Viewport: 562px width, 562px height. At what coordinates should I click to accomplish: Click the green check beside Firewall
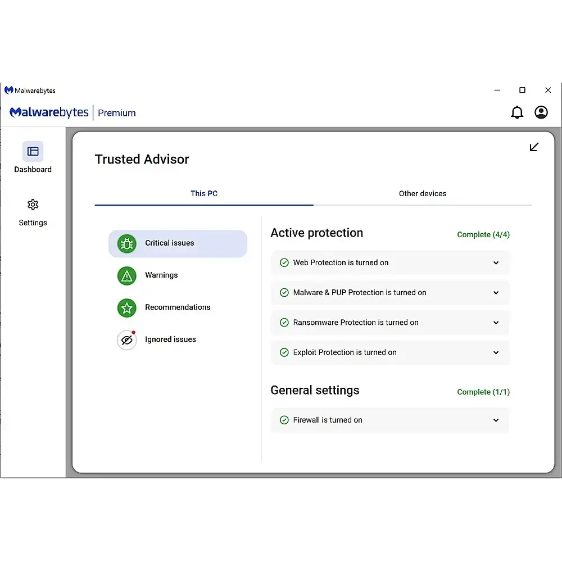coord(284,420)
